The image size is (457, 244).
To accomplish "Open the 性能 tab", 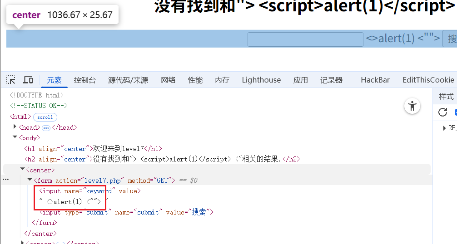I will 195,80.
